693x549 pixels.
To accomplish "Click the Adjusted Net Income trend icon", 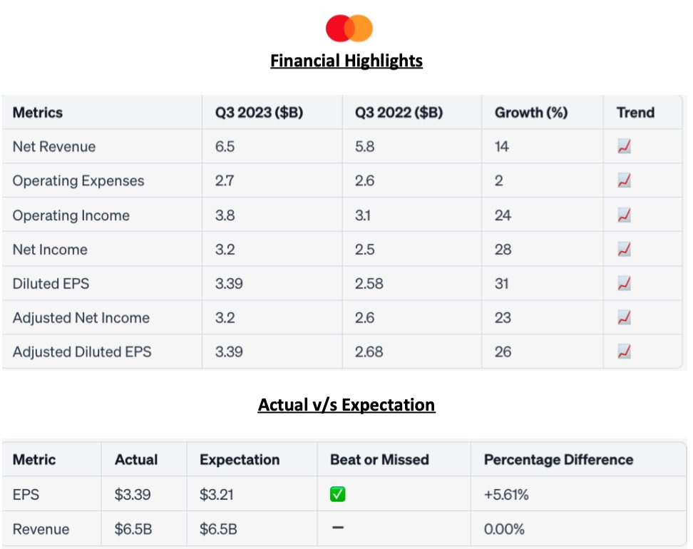I will pos(625,318).
